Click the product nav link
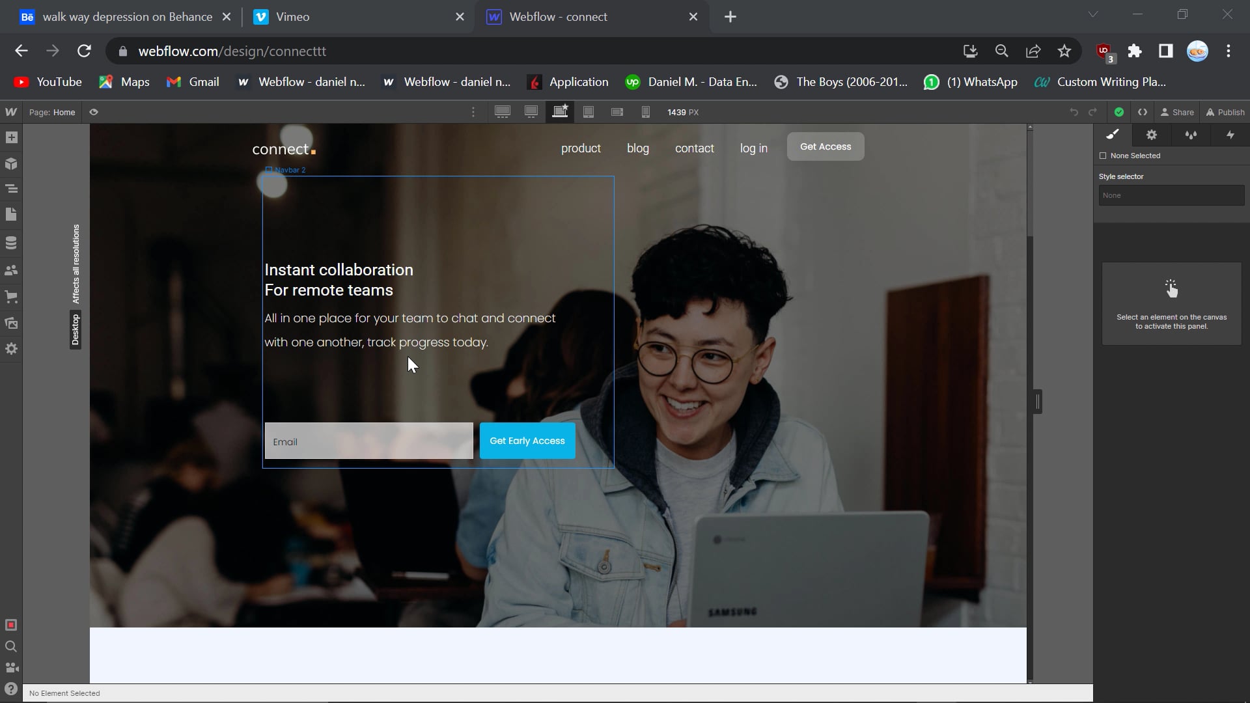The image size is (1250, 703). tap(581, 148)
